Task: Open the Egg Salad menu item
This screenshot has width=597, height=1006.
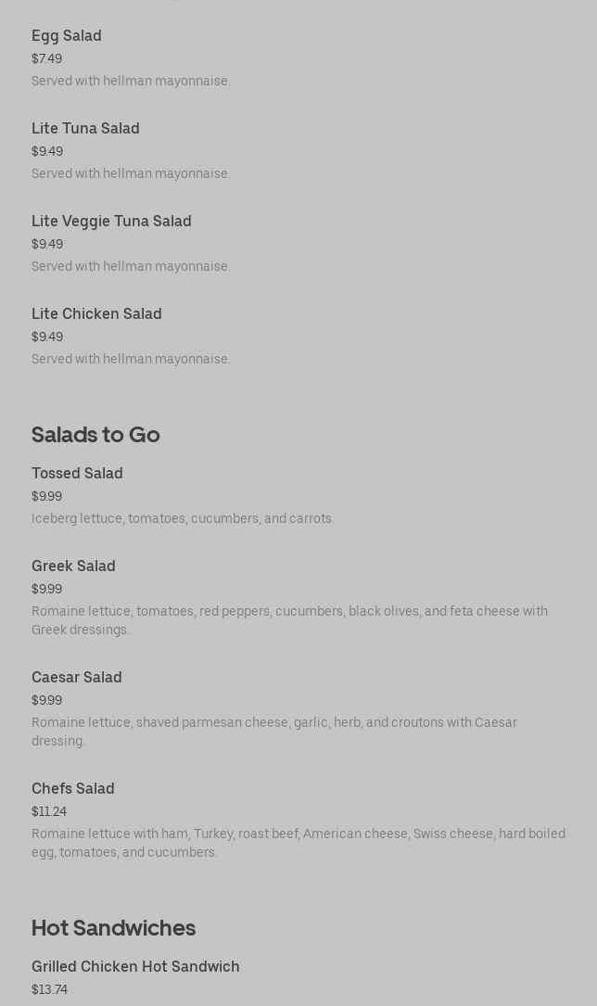Action: click(x=67, y=35)
